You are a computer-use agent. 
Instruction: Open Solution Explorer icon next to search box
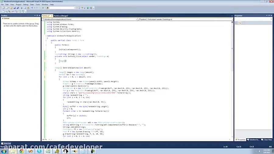79,8
